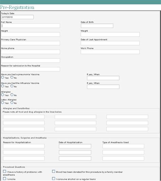Choose No for Influenza Vaccine
This screenshot has width=161, height=181.
(12, 86)
